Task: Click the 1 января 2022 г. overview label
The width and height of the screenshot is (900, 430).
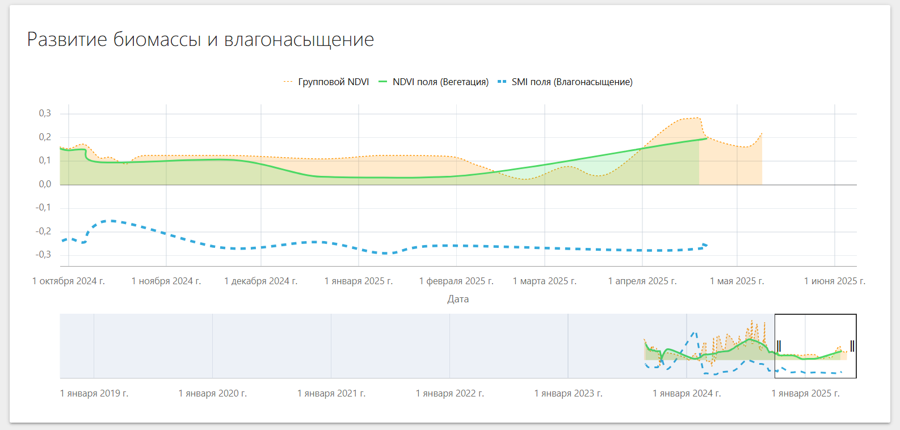Action: tap(449, 393)
